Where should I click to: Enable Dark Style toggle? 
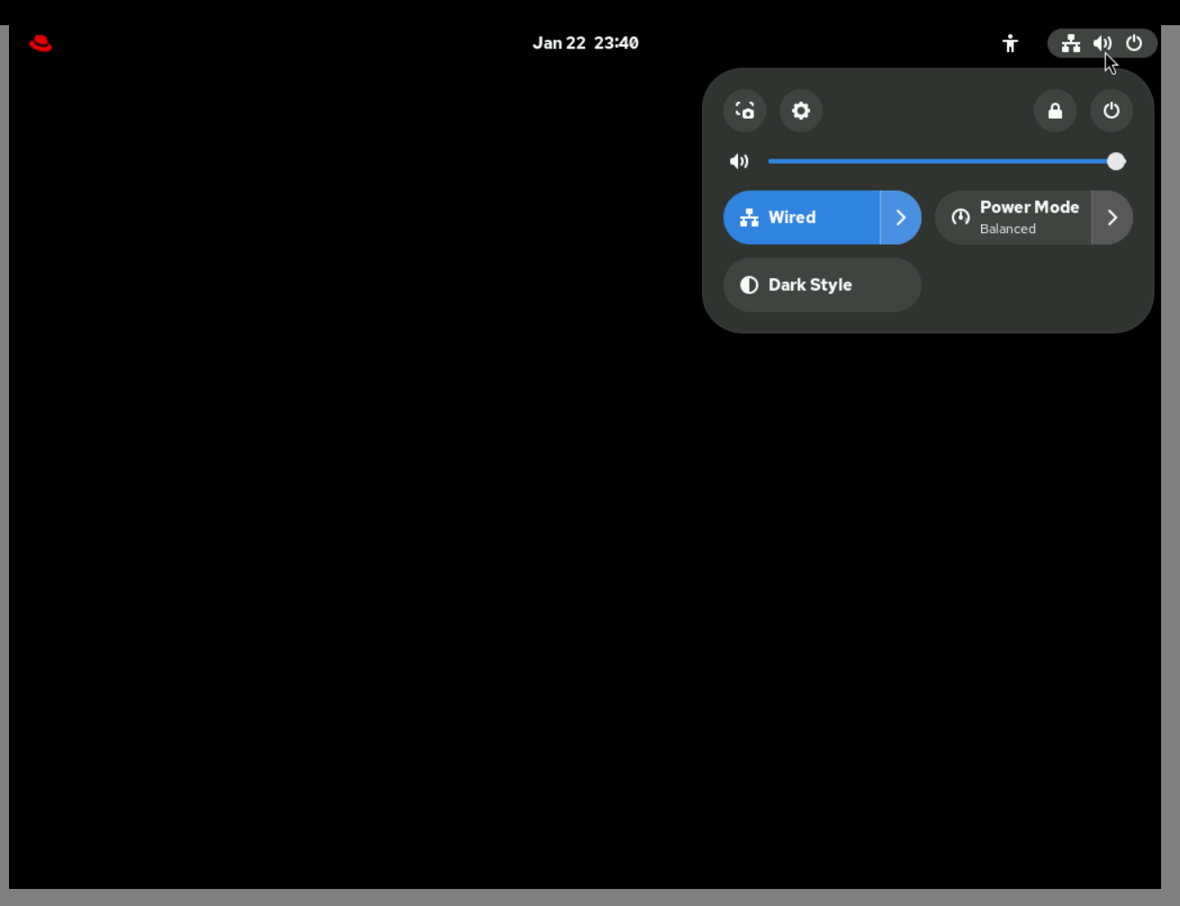pos(822,285)
